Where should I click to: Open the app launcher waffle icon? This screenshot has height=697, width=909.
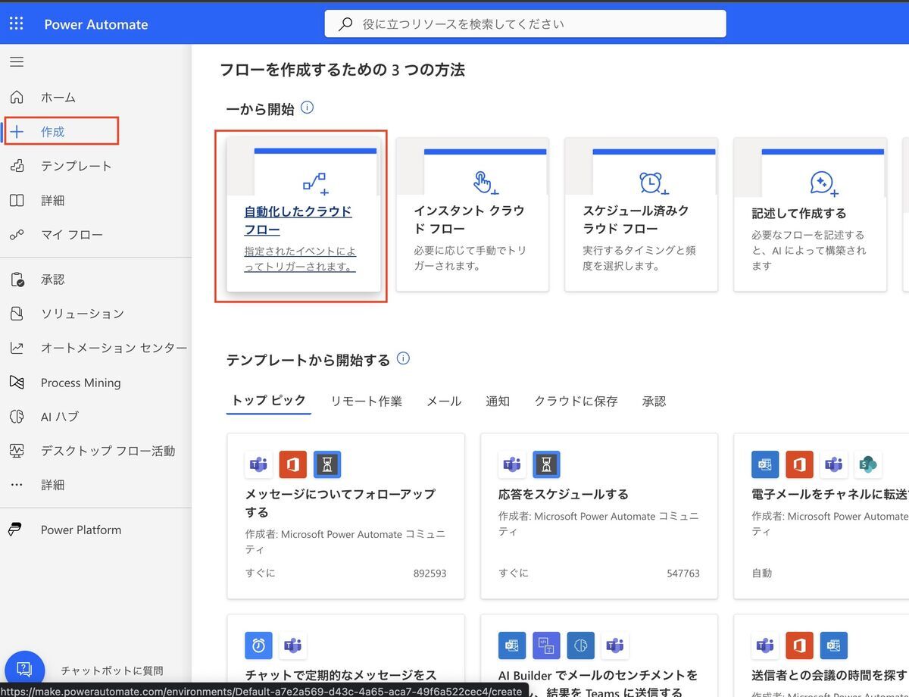(17, 23)
